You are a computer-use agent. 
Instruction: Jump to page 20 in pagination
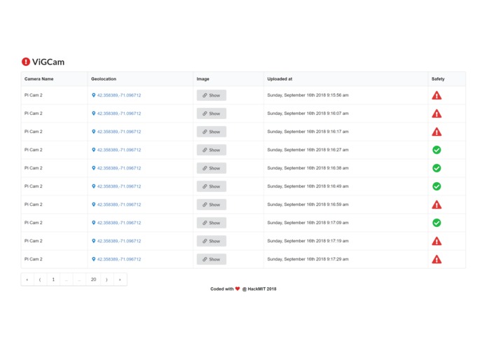[93, 279]
